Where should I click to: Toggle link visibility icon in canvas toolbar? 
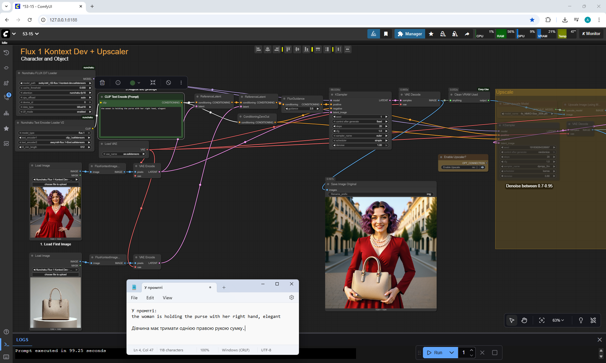pyautogui.click(x=593, y=320)
